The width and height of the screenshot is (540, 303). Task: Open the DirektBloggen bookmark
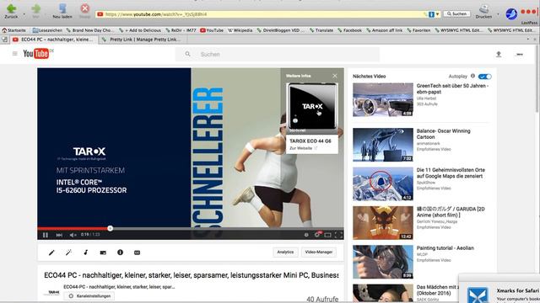[281, 30]
